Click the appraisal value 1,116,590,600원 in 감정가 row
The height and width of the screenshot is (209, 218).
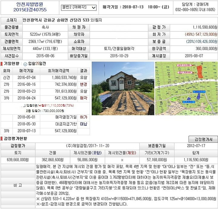[205, 27]
